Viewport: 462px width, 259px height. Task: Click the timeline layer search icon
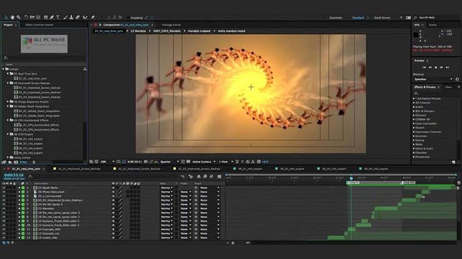30,177
